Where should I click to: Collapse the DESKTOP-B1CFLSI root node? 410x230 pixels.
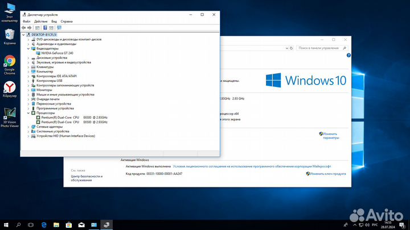tap(23, 35)
